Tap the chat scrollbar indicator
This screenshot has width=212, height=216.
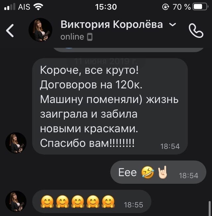210,208
